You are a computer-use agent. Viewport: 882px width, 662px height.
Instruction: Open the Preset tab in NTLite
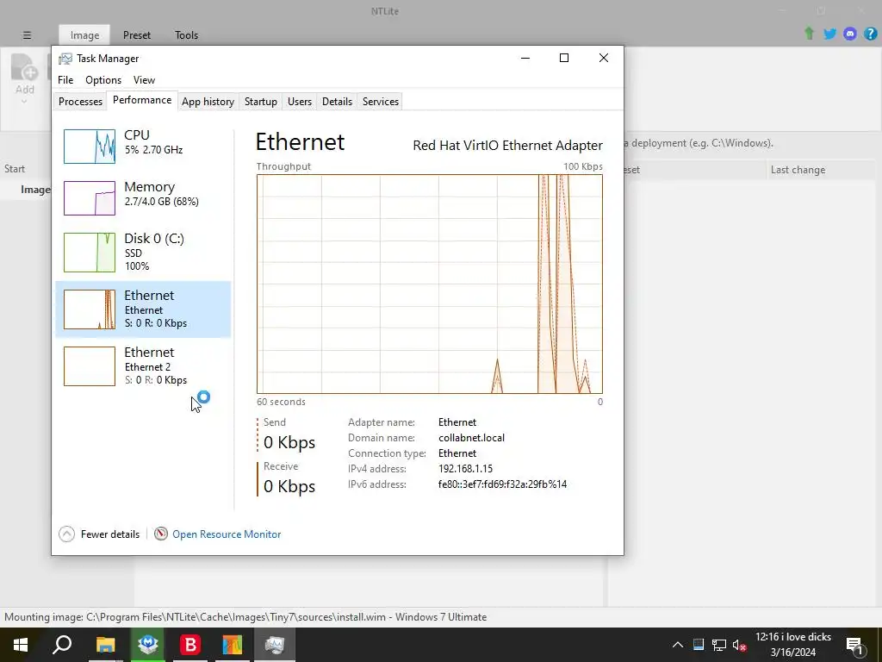coord(137,34)
